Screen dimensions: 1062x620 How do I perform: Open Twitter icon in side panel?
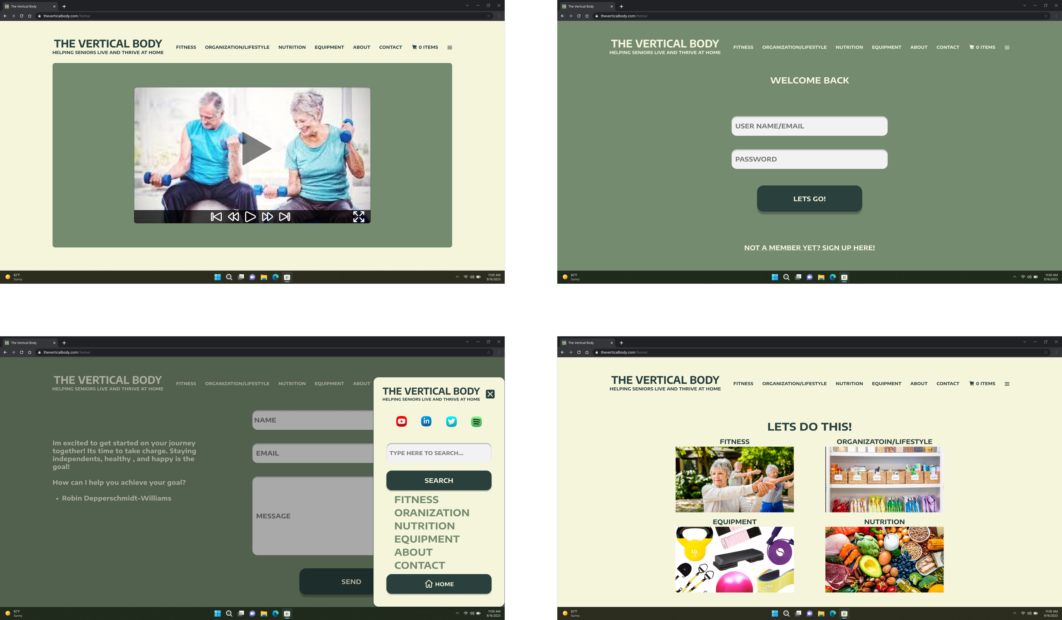(x=451, y=421)
